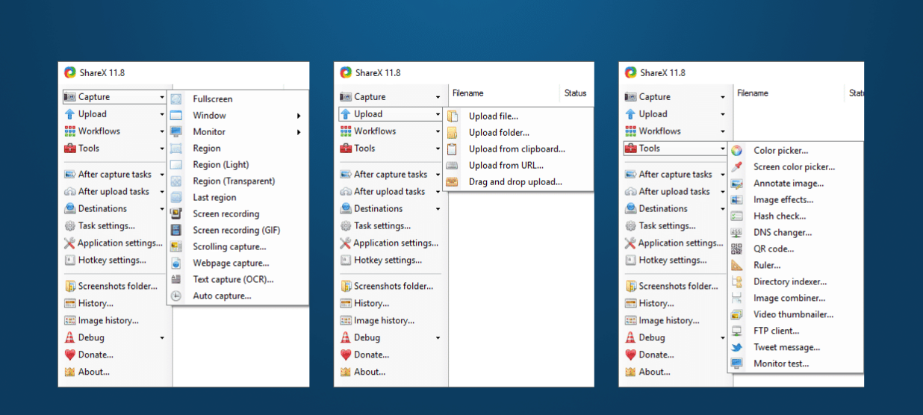Click the Upload from URL icon
This screenshot has height=415, width=923.
pyautogui.click(x=453, y=165)
